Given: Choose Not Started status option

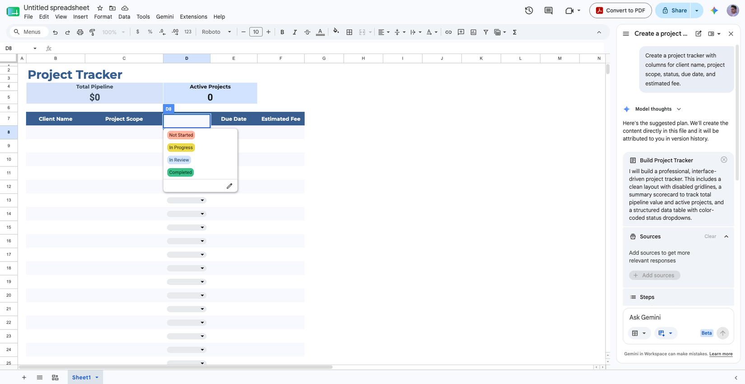Looking at the screenshot, I should pos(181,135).
